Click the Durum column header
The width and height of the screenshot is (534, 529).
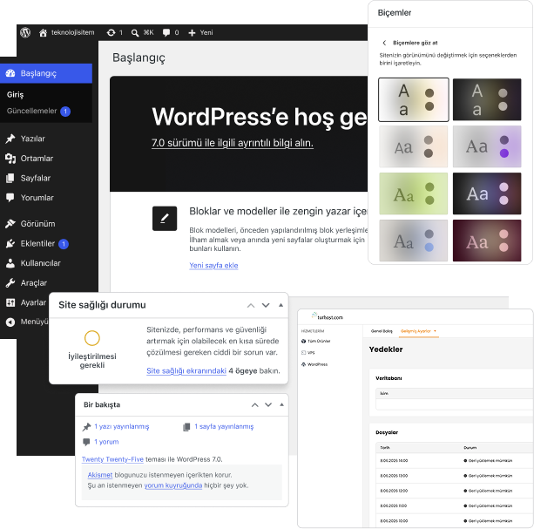tap(470, 448)
